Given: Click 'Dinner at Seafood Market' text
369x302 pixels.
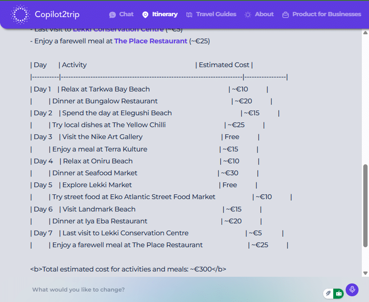Looking at the screenshot, I should tap(94, 173).
